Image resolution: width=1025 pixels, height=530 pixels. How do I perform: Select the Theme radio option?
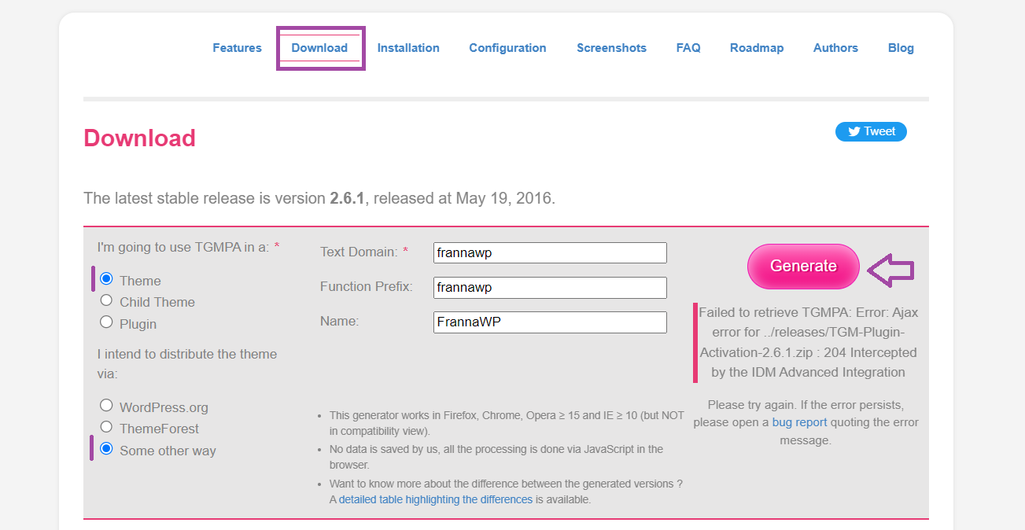click(106, 279)
